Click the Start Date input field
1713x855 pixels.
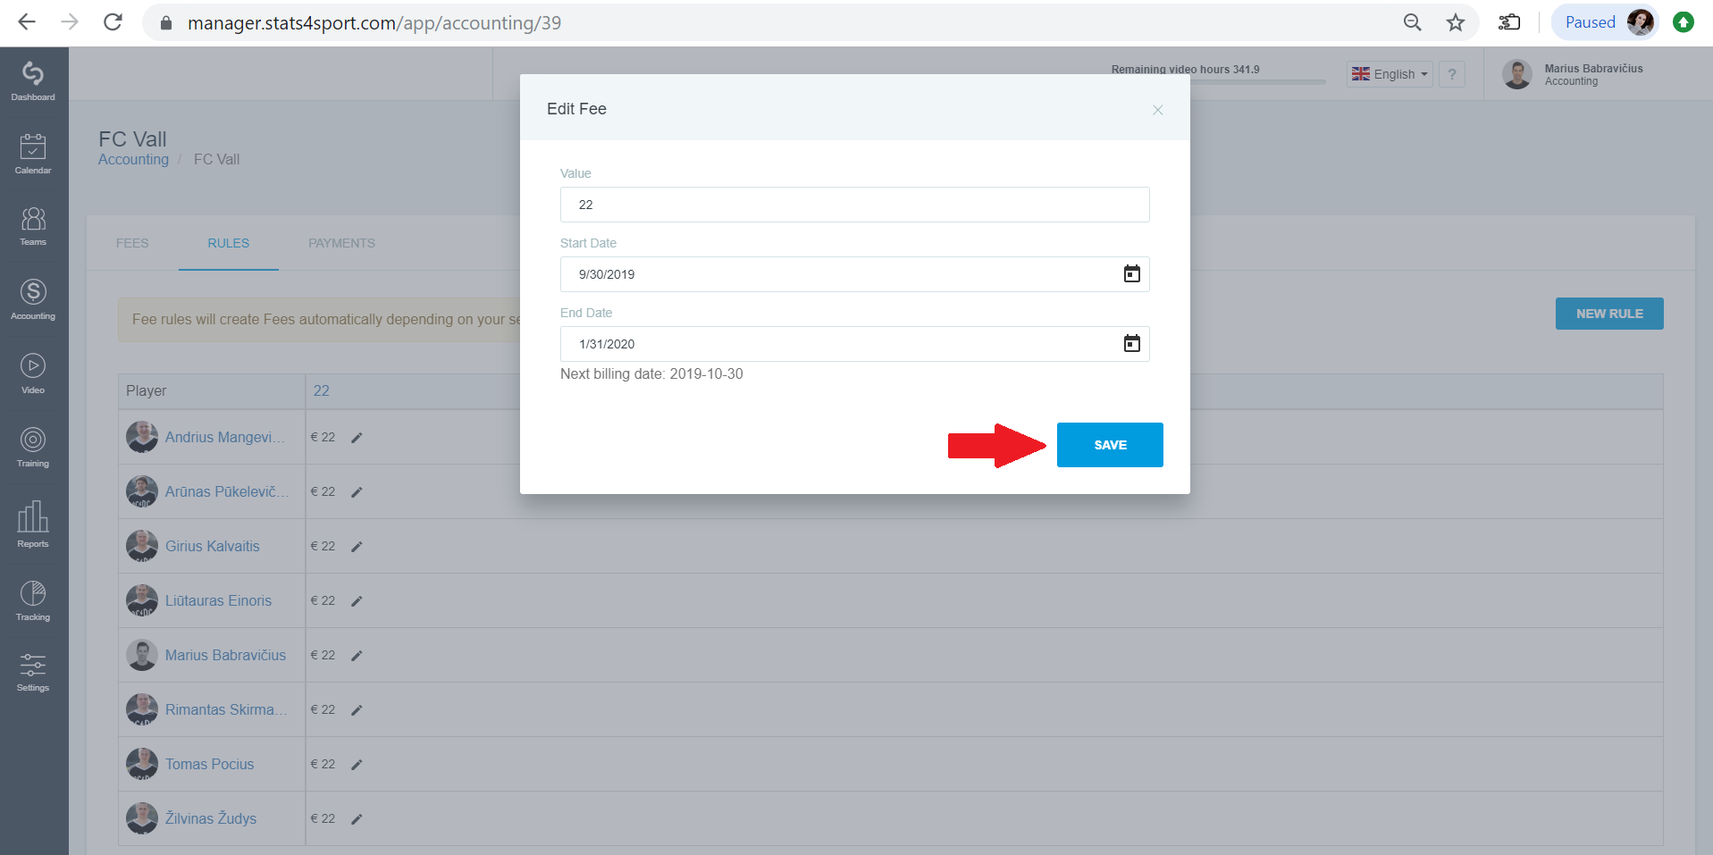point(854,274)
